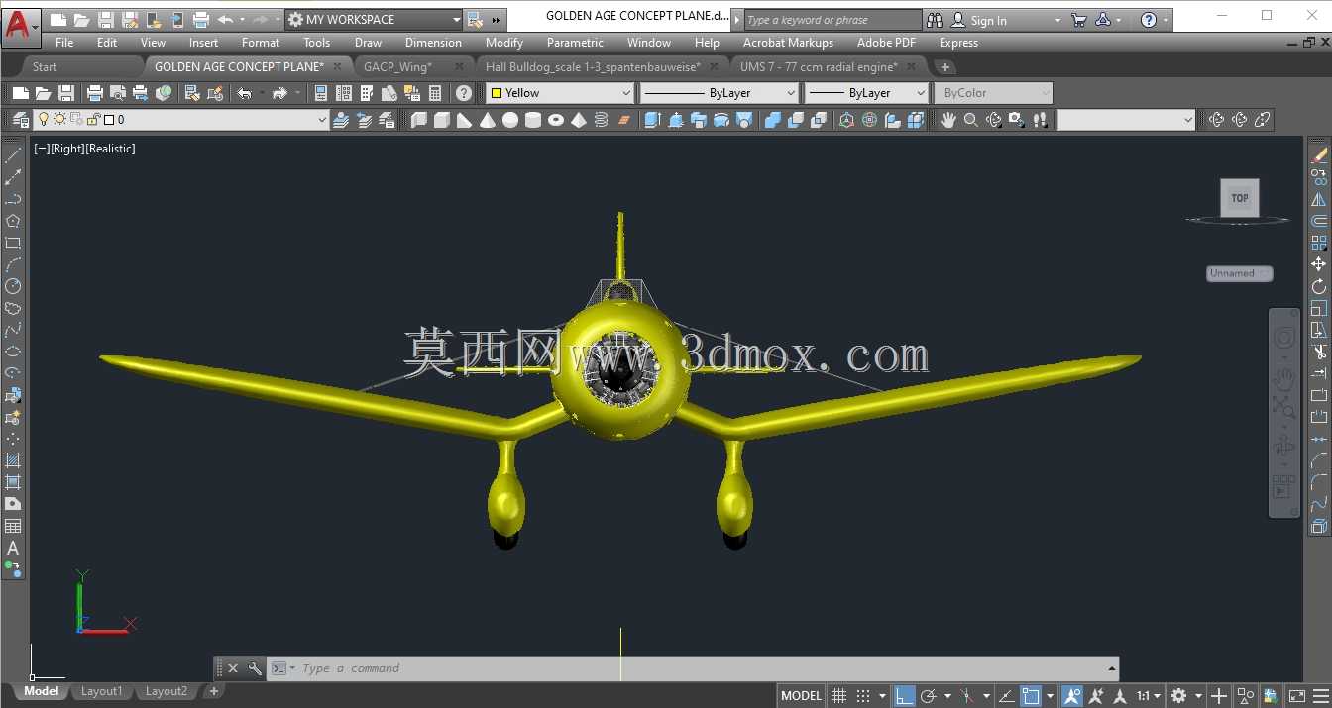Switch to Layout1 tab
1332x708 pixels.
[102, 691]
